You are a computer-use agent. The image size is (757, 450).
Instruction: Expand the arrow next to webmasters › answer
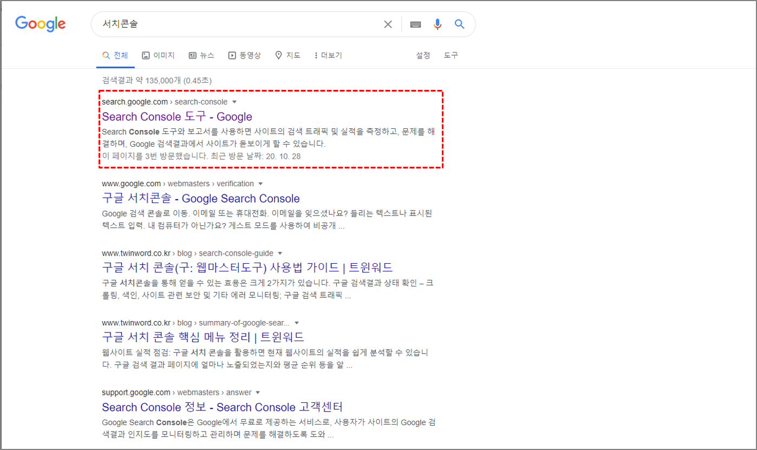258,392
